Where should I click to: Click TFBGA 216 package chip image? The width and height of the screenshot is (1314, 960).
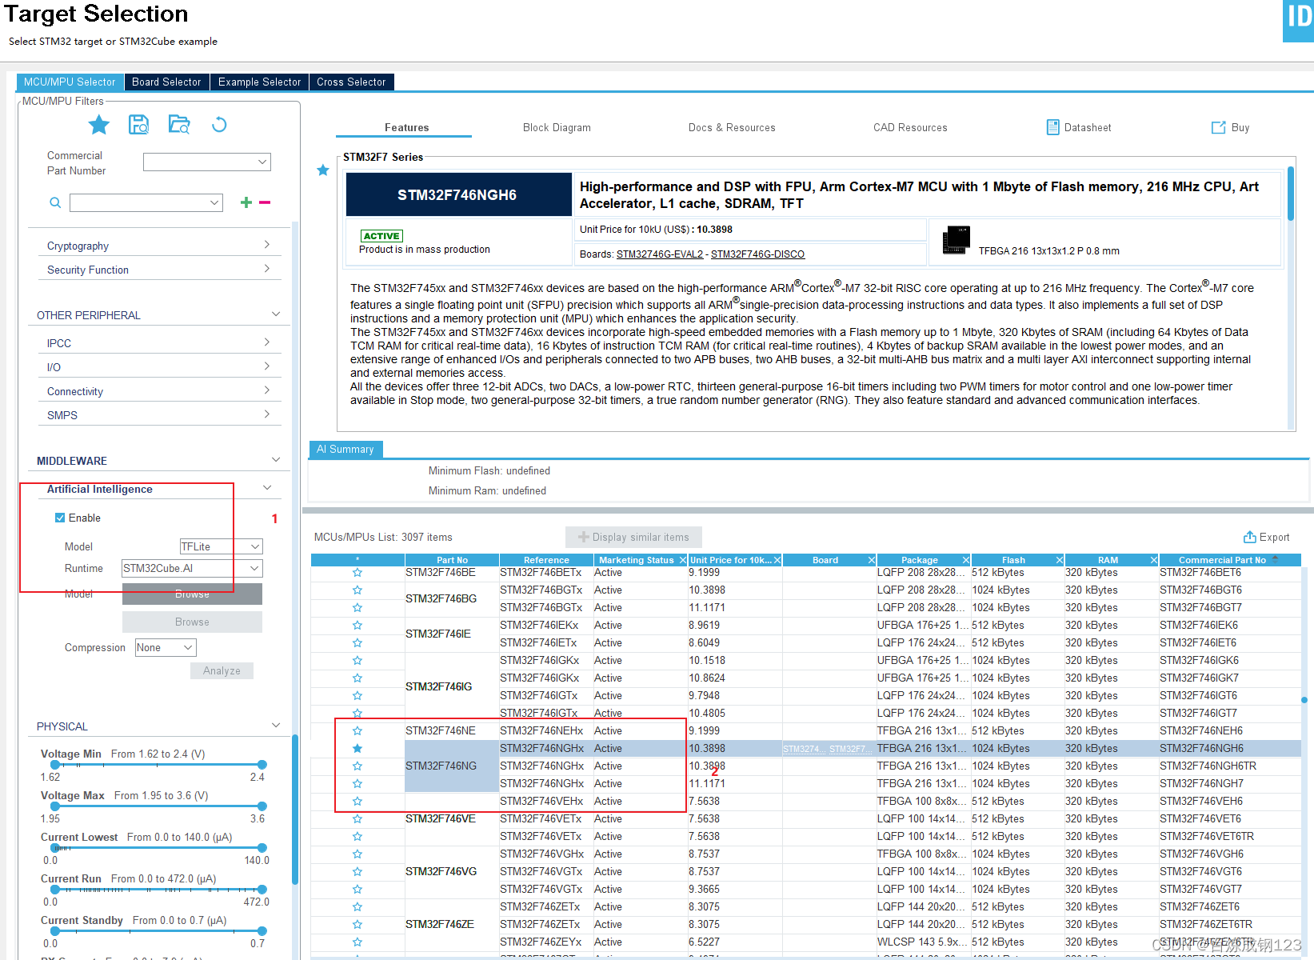[956, 240]
